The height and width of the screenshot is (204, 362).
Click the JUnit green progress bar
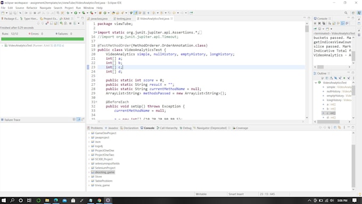(x=43, y=39)
